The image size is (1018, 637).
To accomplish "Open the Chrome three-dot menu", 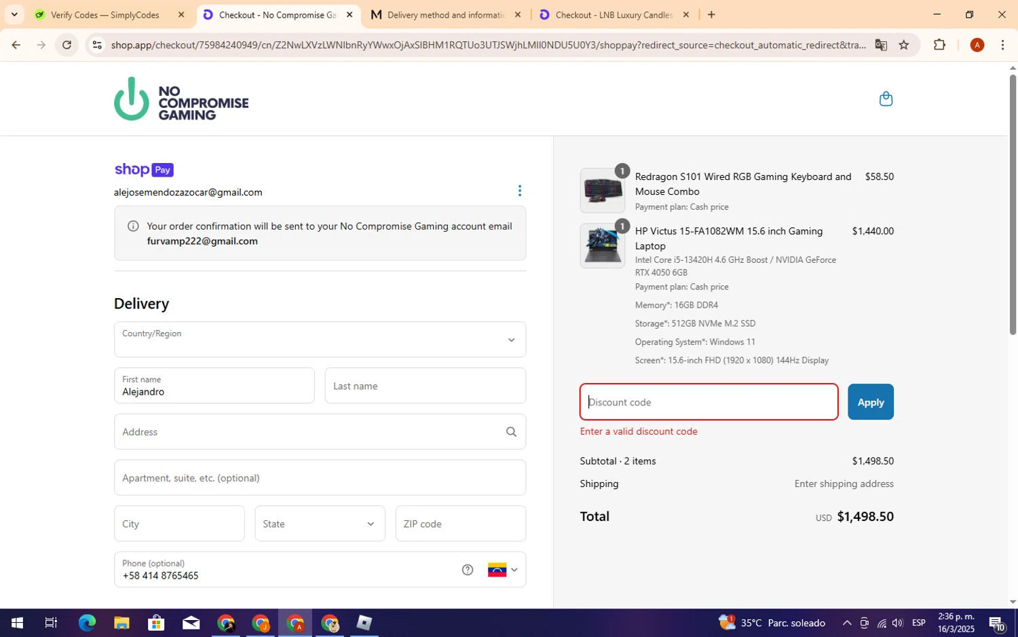I will point(1002,45).
